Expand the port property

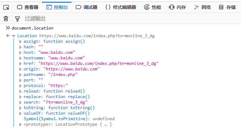pos(20,81)
